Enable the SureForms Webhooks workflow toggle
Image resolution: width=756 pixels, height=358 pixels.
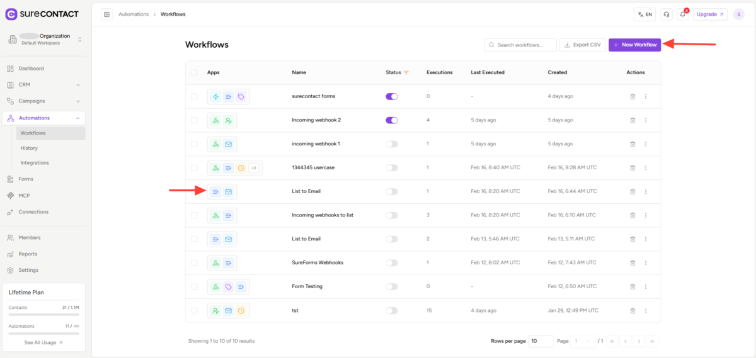point(391,263)
